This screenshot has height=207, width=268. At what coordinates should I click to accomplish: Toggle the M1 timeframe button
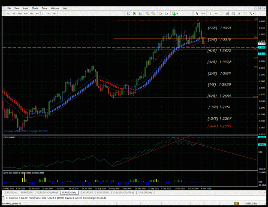(8, 13)
